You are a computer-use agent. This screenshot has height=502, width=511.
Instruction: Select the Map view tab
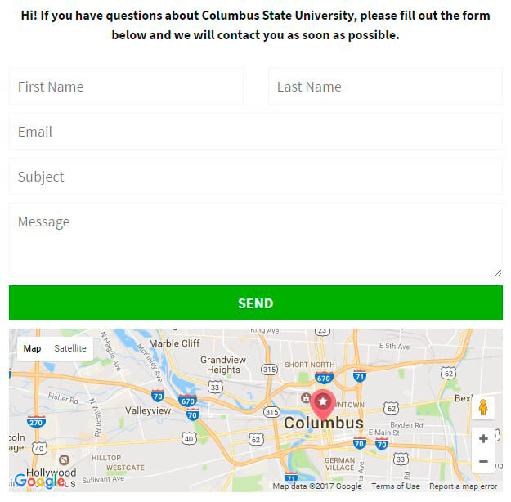pyautogui.click(x=32, y=348)
